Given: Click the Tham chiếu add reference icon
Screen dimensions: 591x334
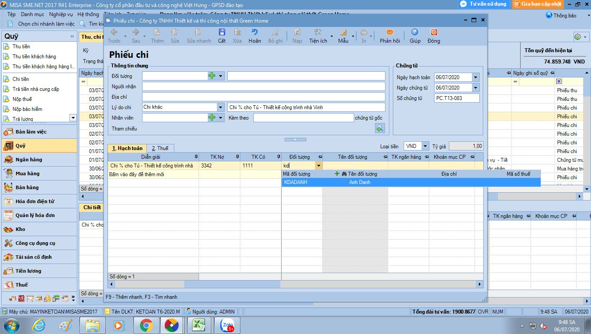Looking at the screenshot, I should [x=380, y=128].
